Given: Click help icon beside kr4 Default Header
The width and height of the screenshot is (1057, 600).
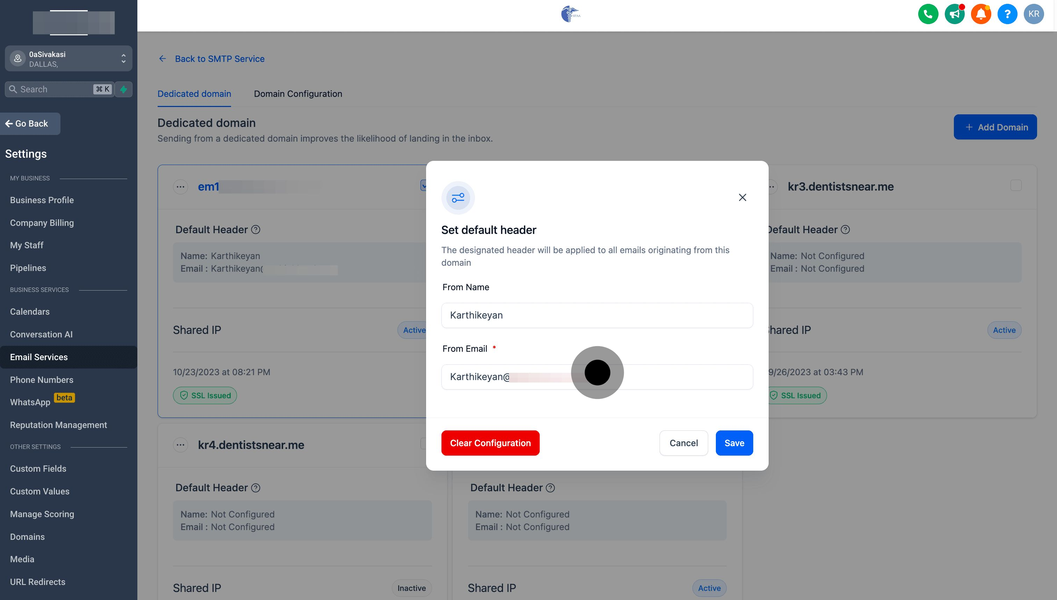Looking at the screenshot, I should tap(256, 488).
